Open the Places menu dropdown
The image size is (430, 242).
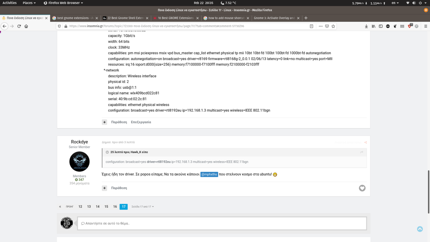pyautogui.click(x=29, y=3)
